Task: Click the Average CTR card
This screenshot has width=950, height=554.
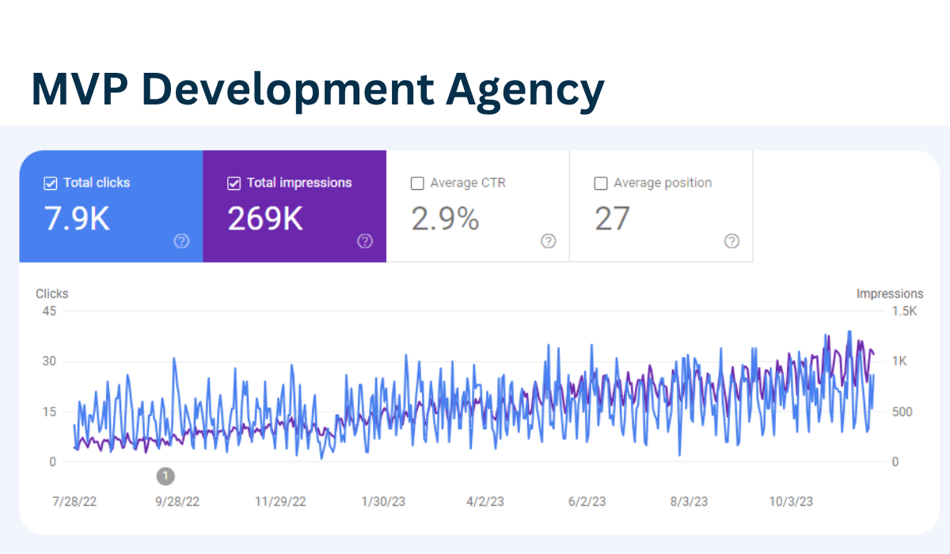Action: pos(478,206)
